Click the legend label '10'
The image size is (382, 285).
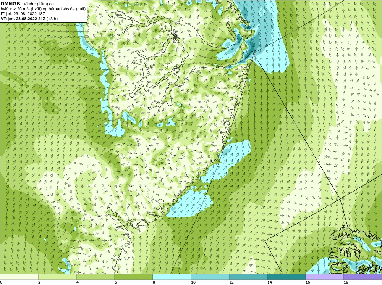pyautogui.click(x=194, y=282)
